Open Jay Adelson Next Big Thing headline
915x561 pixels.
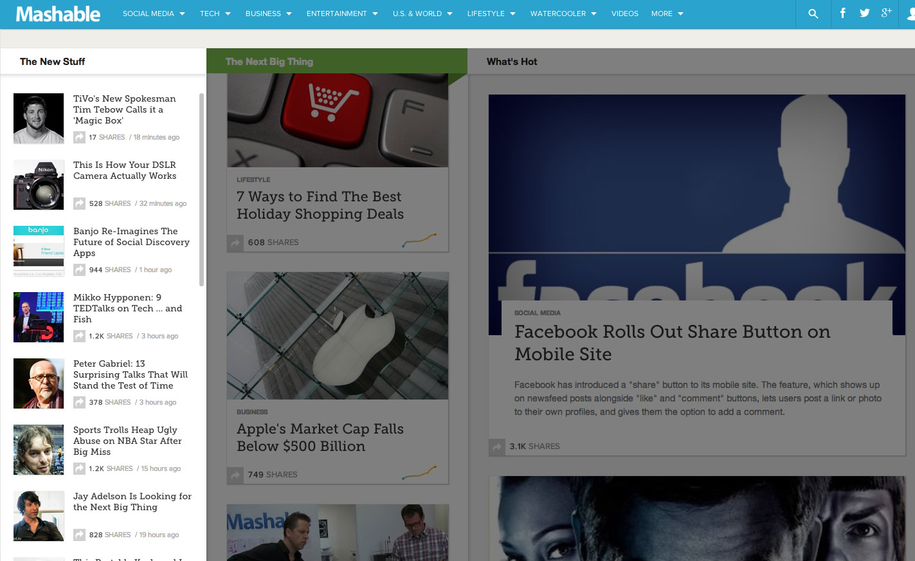pos(132,502)
